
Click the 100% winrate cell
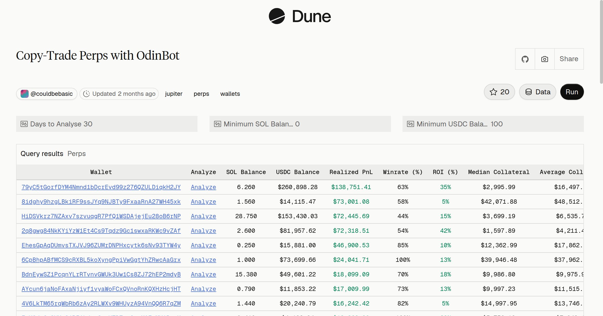tap(403, 260)
